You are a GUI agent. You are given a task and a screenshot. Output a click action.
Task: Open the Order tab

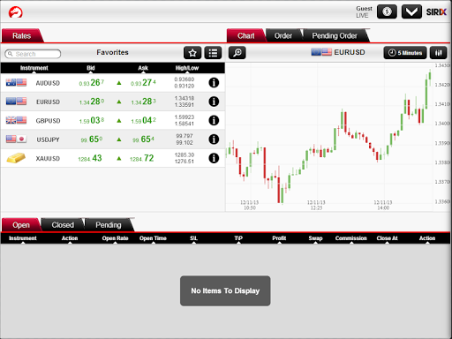tap(283, 36)
